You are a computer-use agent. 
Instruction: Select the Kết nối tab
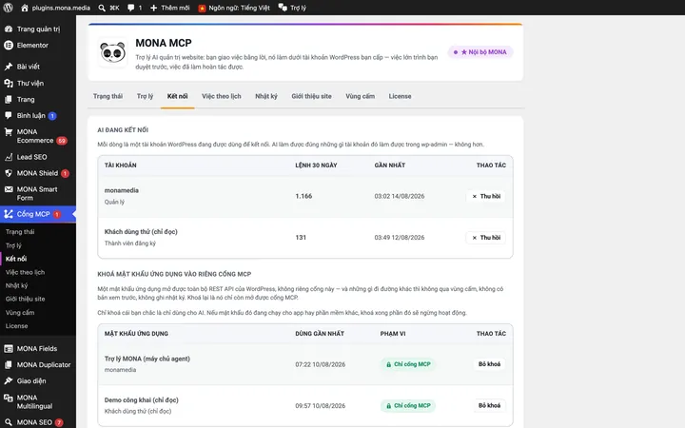(x=177, y=96)
